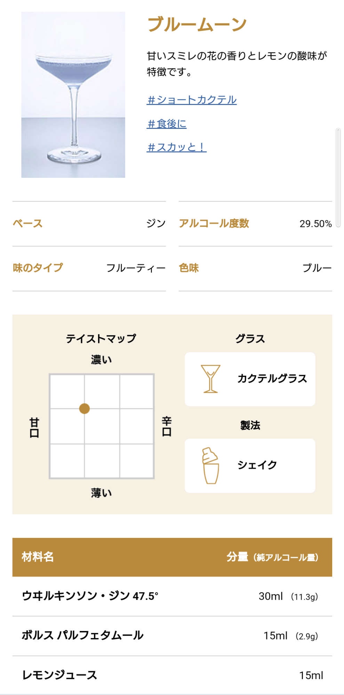Click the 味のタイプ label

click(x=38, y=268)
